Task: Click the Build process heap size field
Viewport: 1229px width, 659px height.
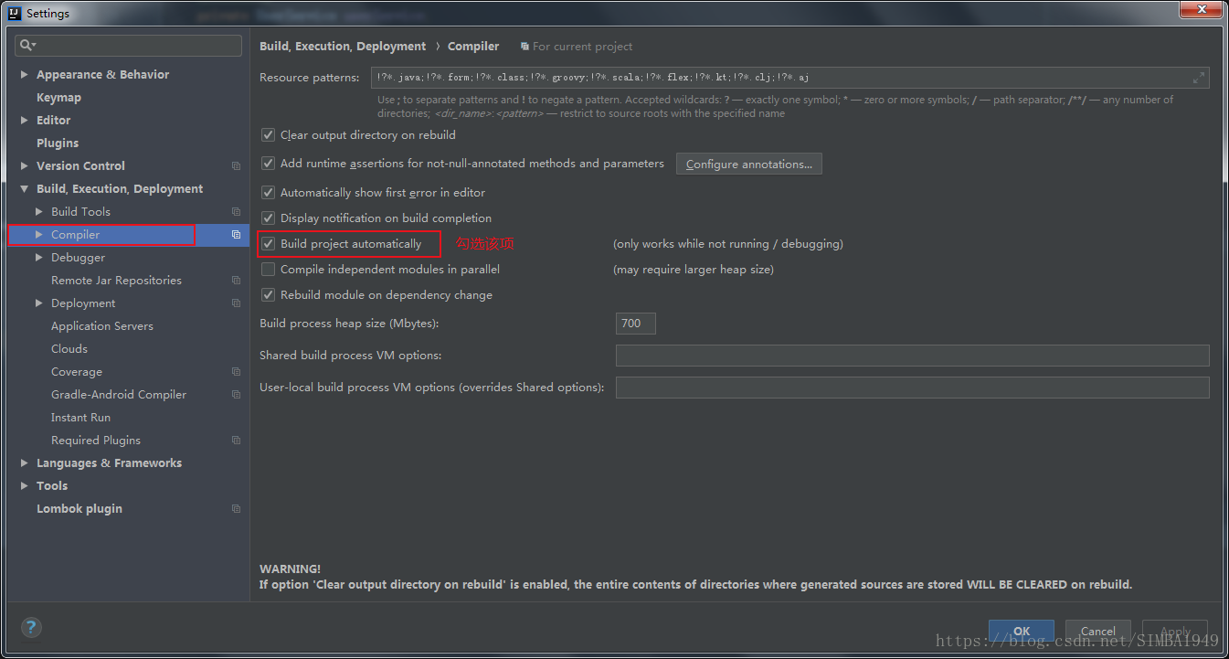Action: [x=636, y=324]
